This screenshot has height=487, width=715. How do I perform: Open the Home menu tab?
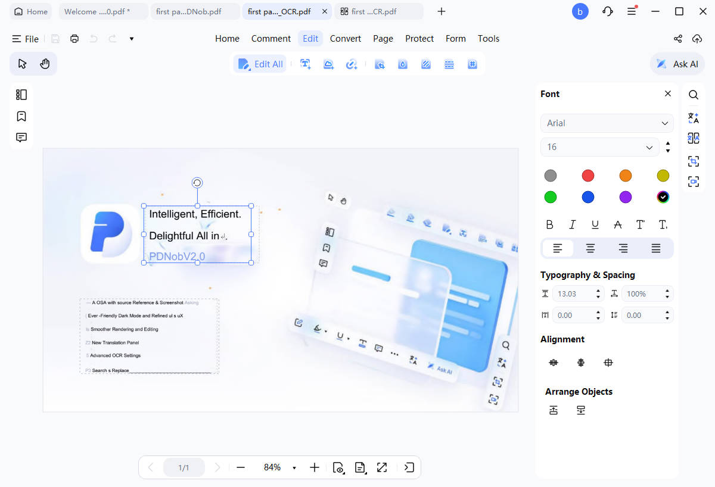click(x=227, y=39)
